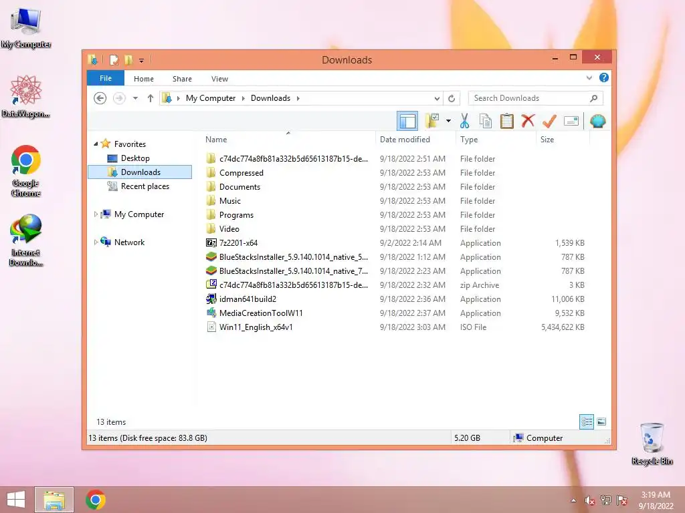This screenshot has width=685, height=513.
Task: Click the Forward navigation arrow
Action: (119, 98)
